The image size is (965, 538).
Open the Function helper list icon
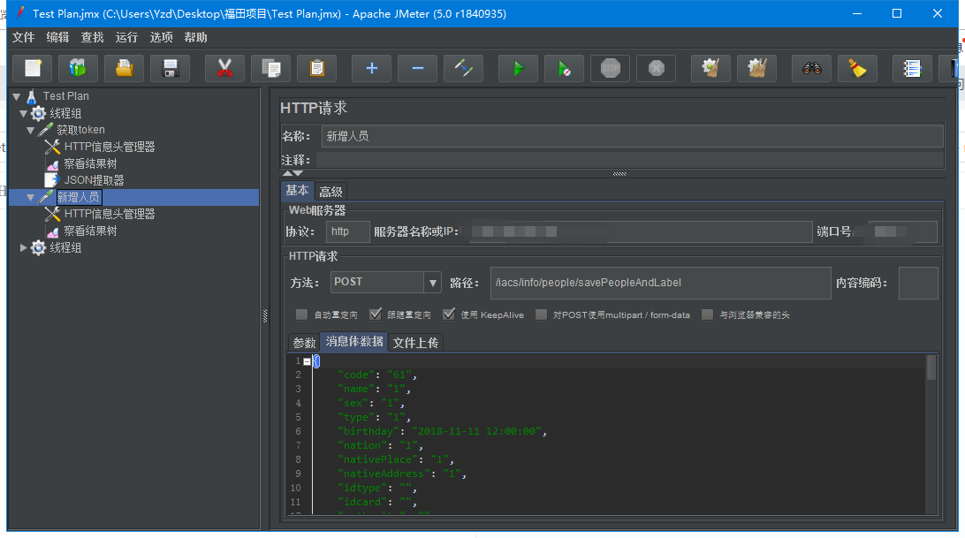[x=911, y=68]
